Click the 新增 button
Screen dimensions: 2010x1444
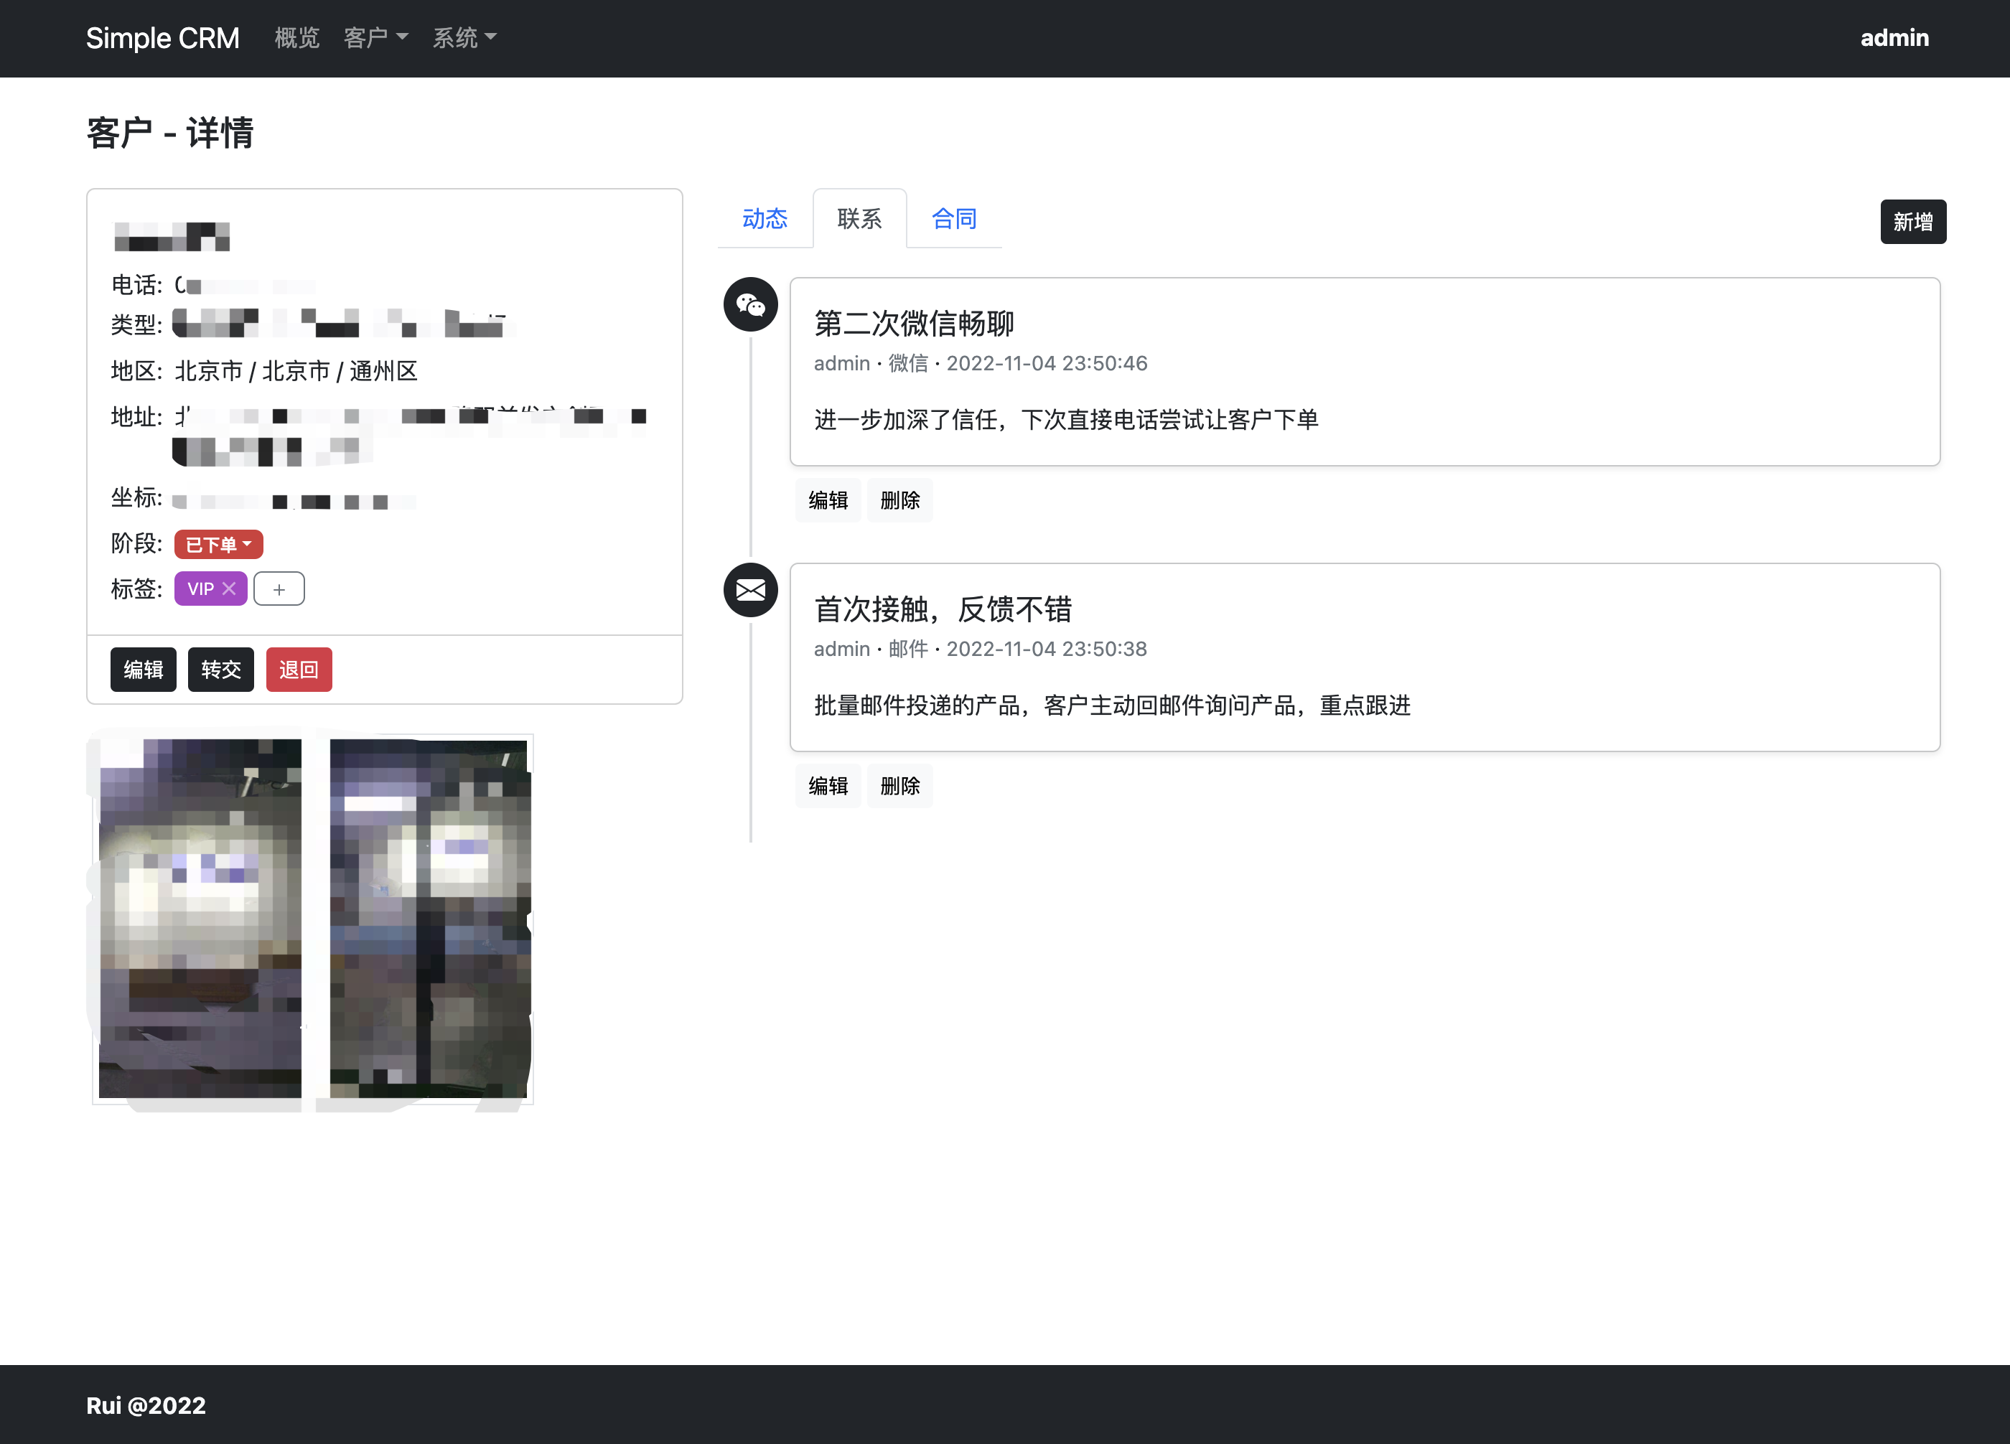1912,222
